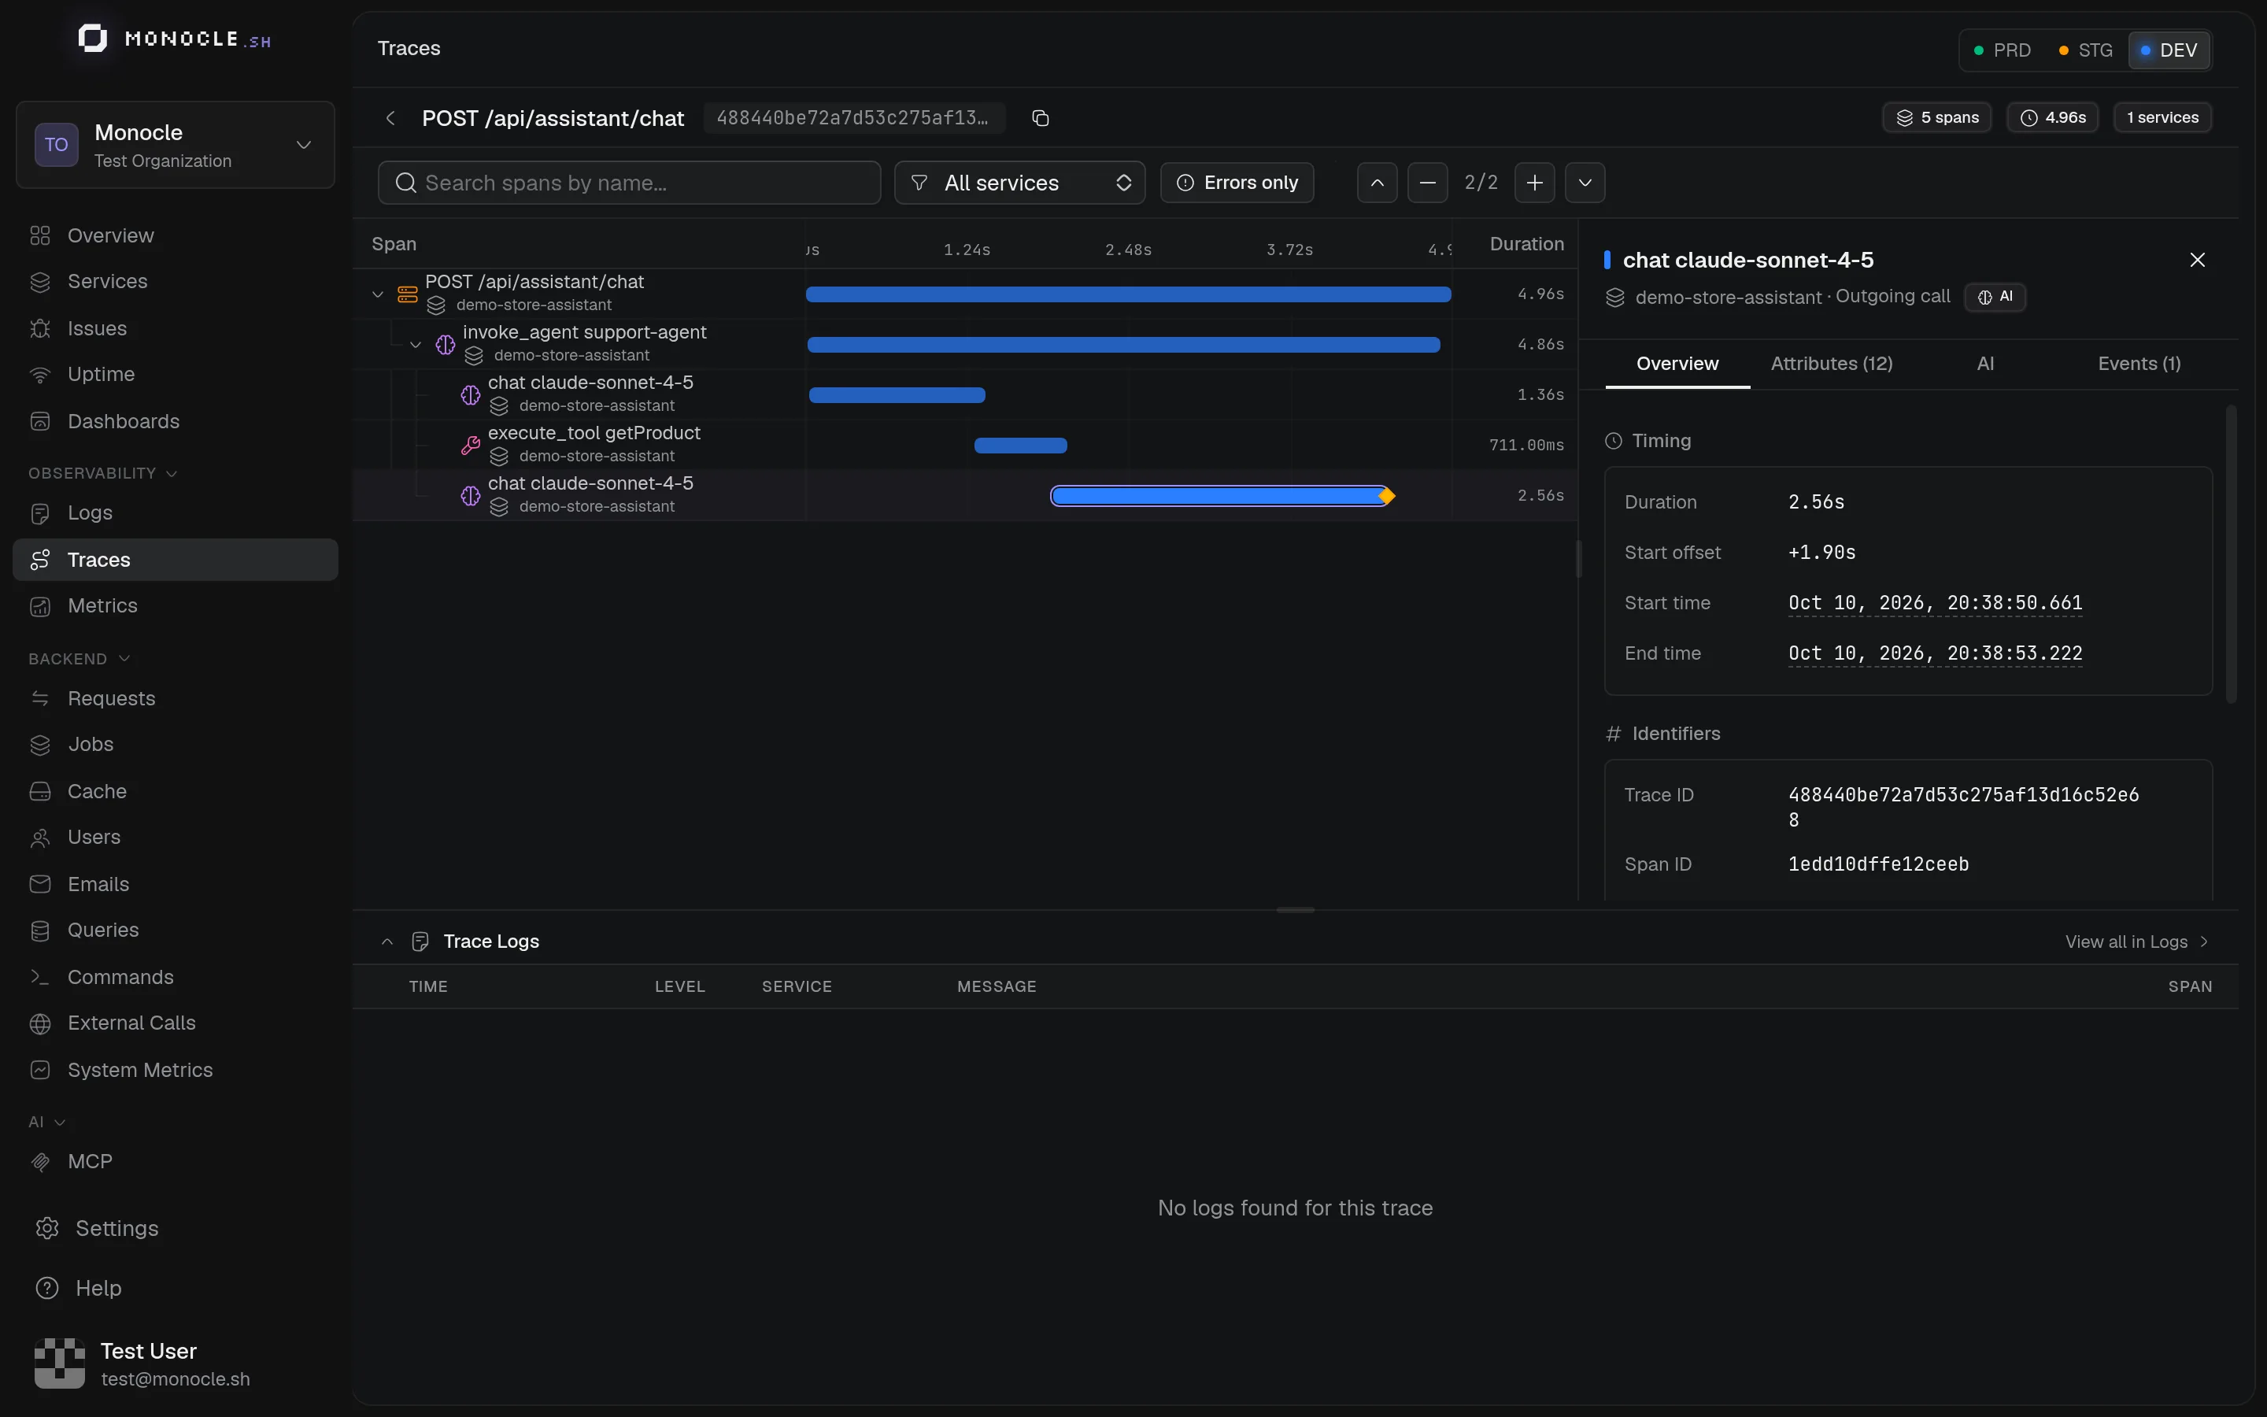Select the Overview tab in span details

tap(1677, 364)
